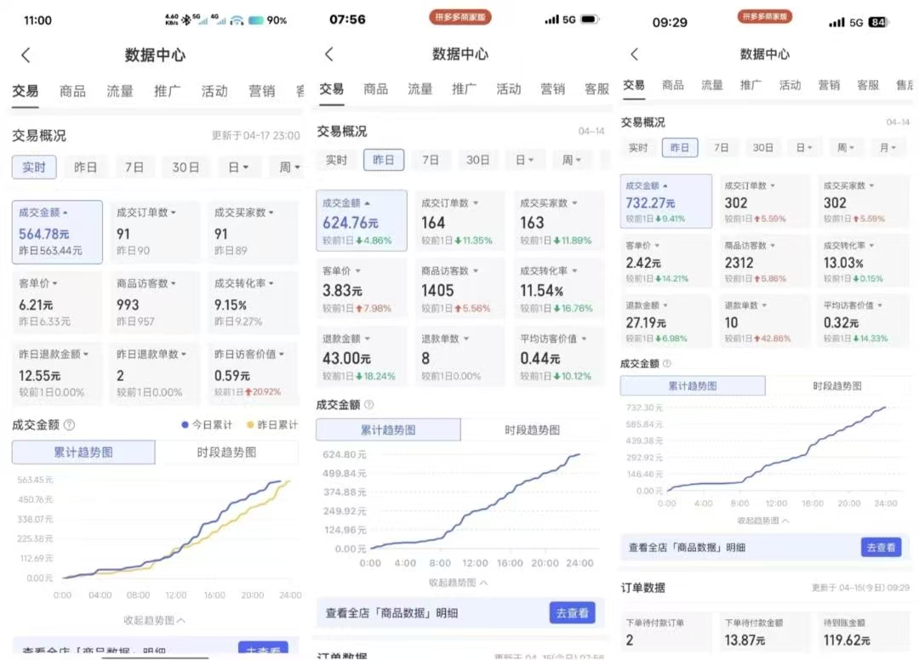Select 实时 time range in the 11:00 screen
Viewport: 919px width, 660px height.
coord(34,168)
